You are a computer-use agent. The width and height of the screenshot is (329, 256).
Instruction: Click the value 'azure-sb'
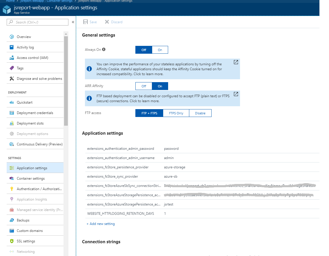coord(170,176)
